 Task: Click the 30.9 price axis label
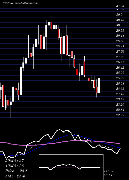click(119, 15)
